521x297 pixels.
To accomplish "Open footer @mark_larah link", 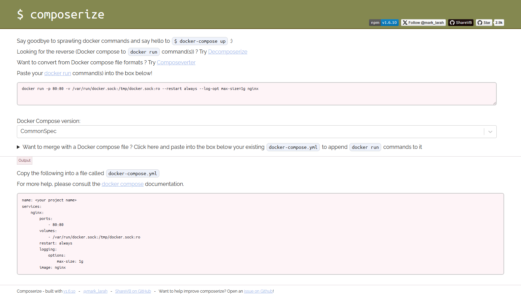I will (95, 291).
